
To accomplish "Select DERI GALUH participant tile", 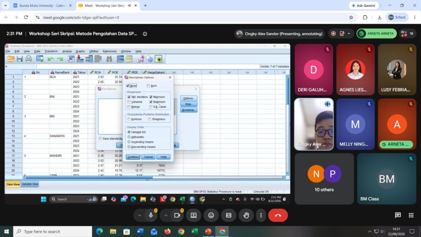I will click(x=313, y=70).
